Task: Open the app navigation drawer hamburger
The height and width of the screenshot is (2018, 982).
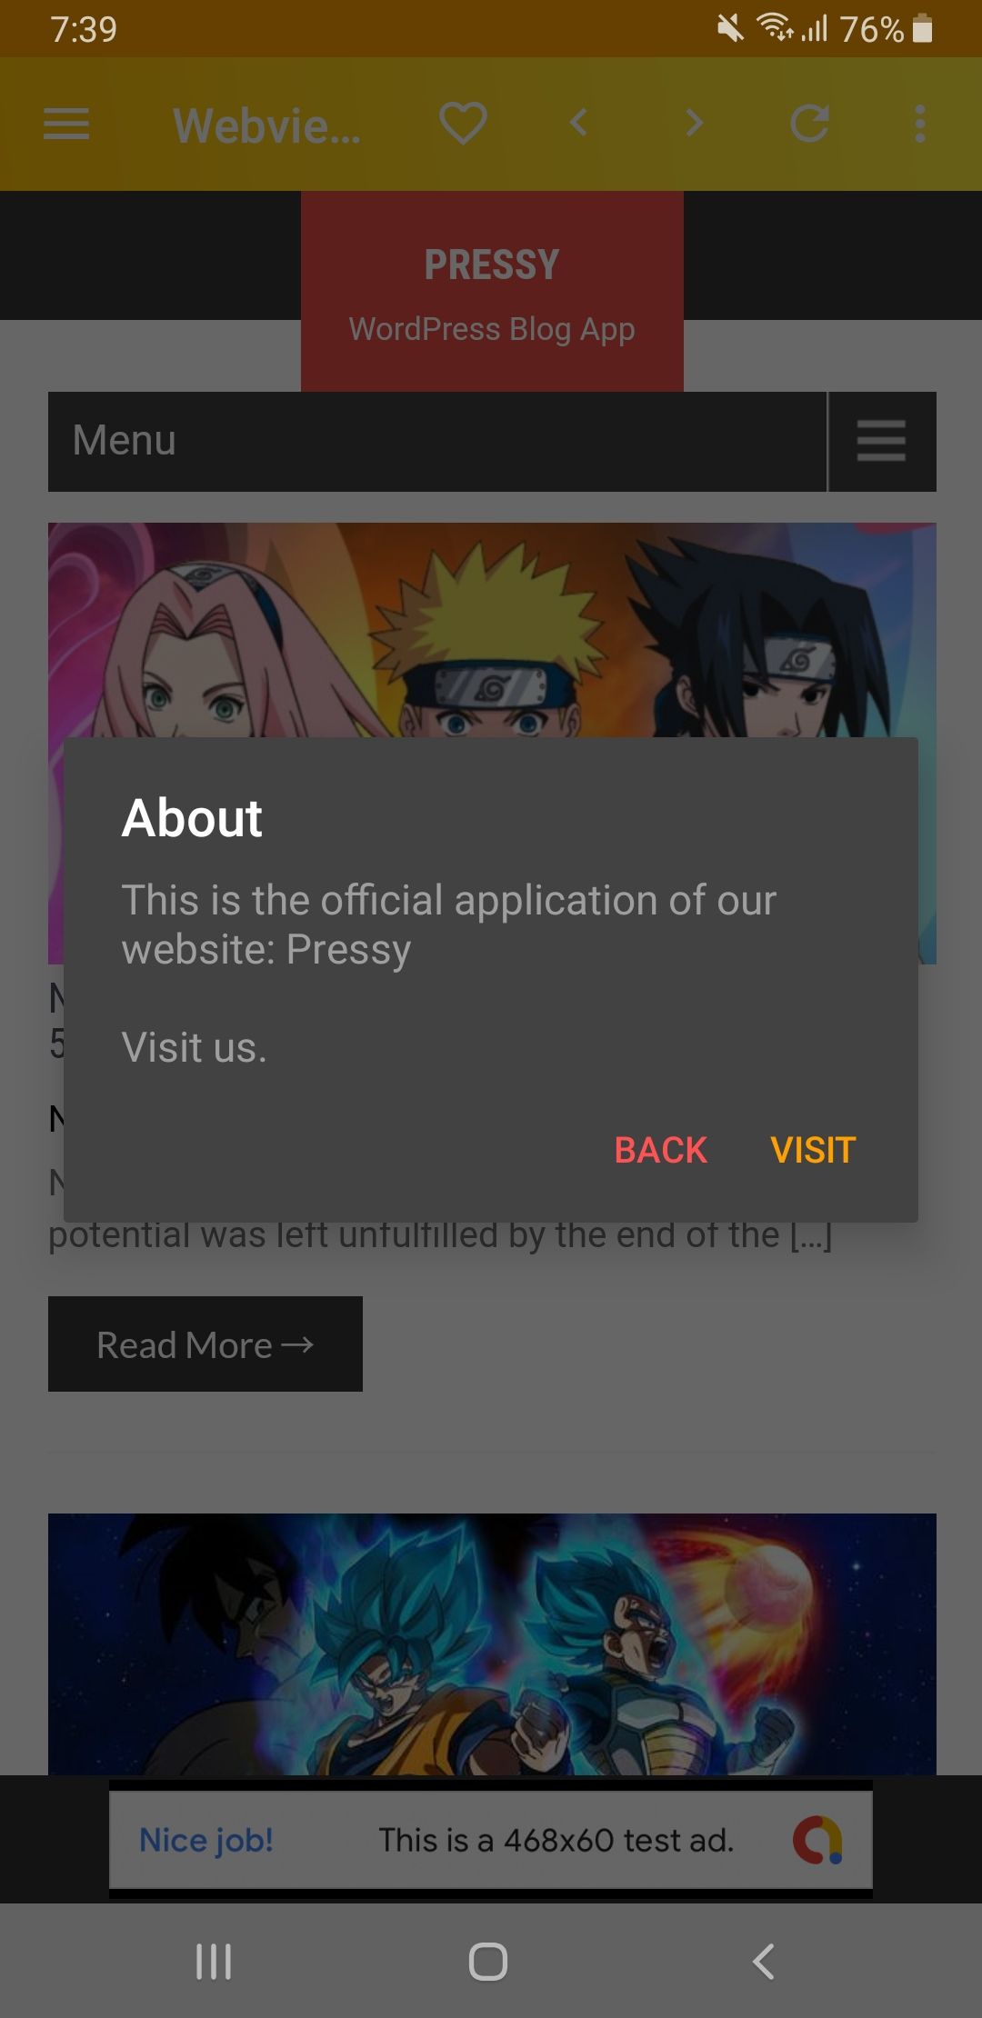Action: [66, 124]
